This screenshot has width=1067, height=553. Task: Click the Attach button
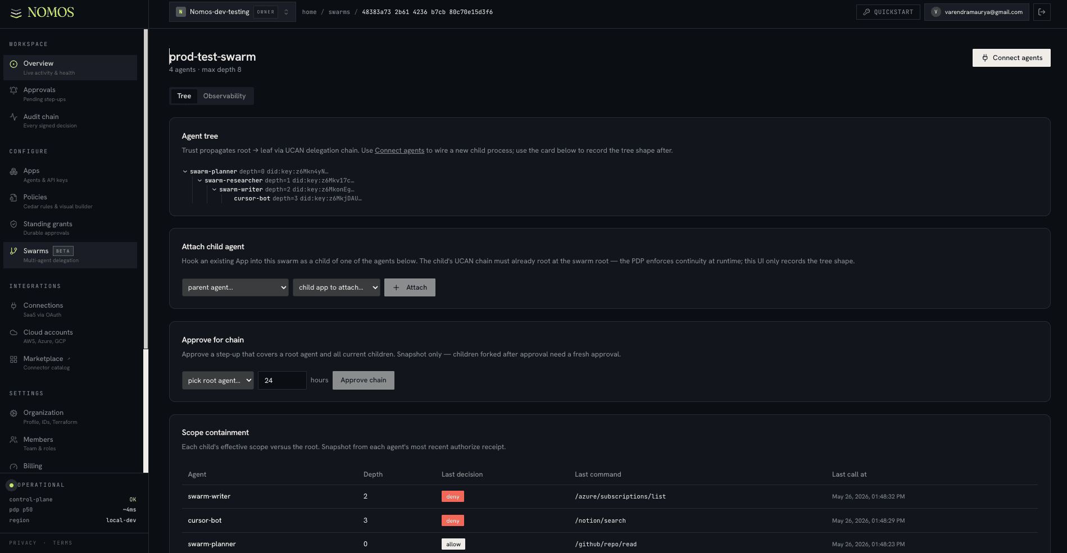(x=410, y=287)
